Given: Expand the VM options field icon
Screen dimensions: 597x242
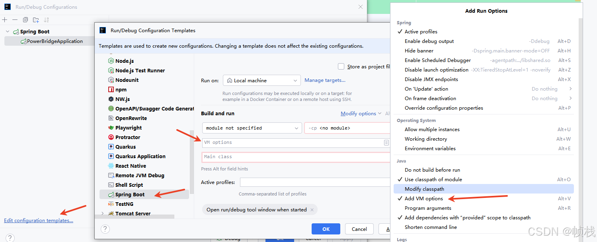Looking at the screenshot, I should click(386, 142).
